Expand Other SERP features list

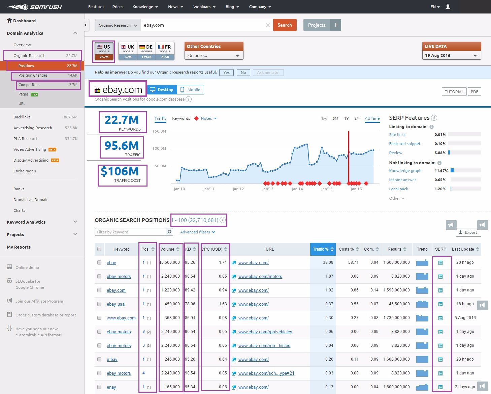[x=397, y=198]
